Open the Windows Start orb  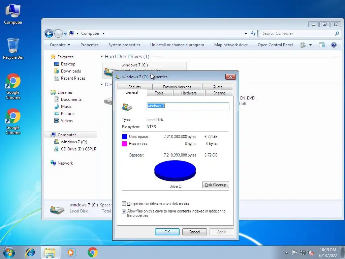pos(9,252)
